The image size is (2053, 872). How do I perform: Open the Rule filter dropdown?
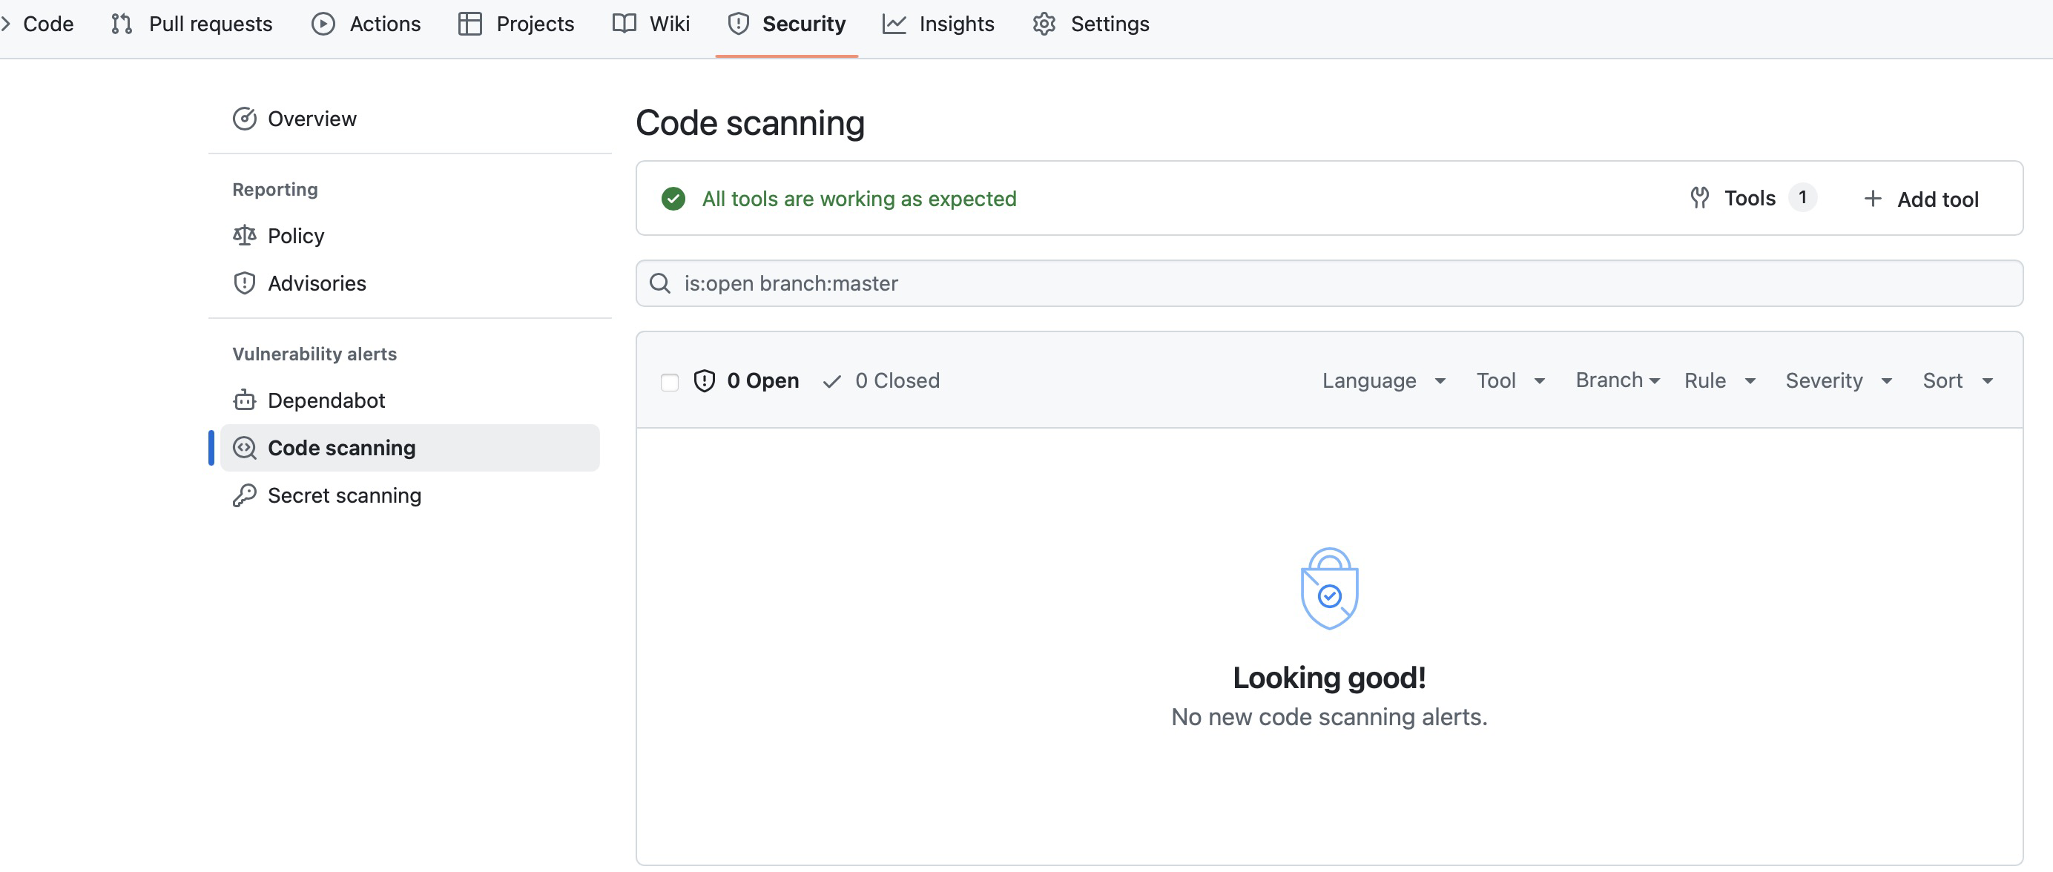click(x=1720, y=381)
